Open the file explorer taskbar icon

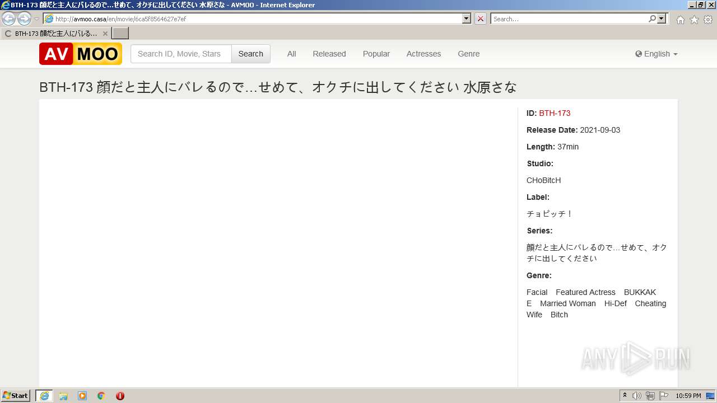click(x=63, y=396)
